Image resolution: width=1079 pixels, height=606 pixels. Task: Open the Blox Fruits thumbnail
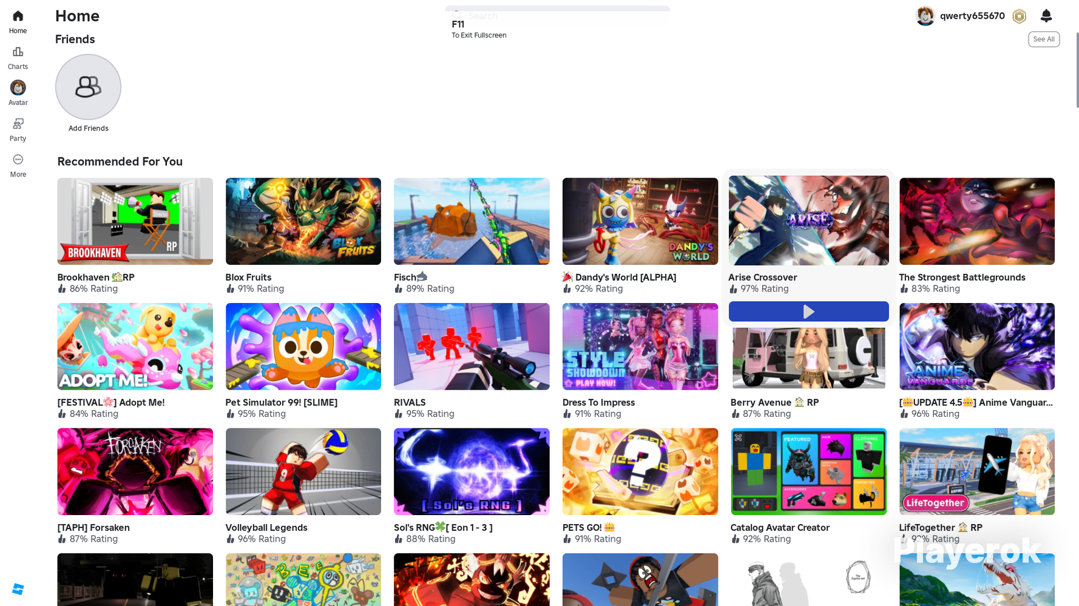(x=303, y=221)
